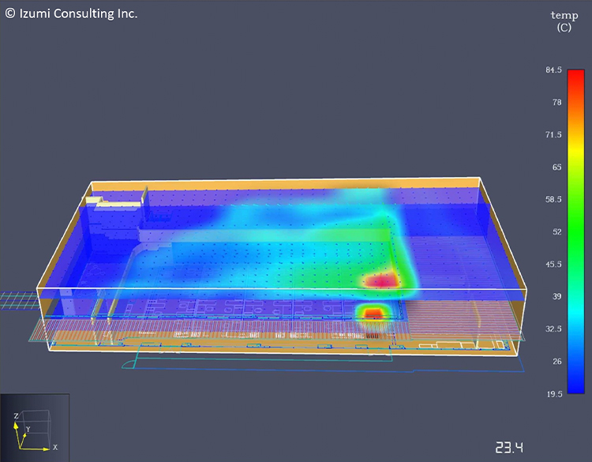Click the 23.4 time readout

click(509, 448)
